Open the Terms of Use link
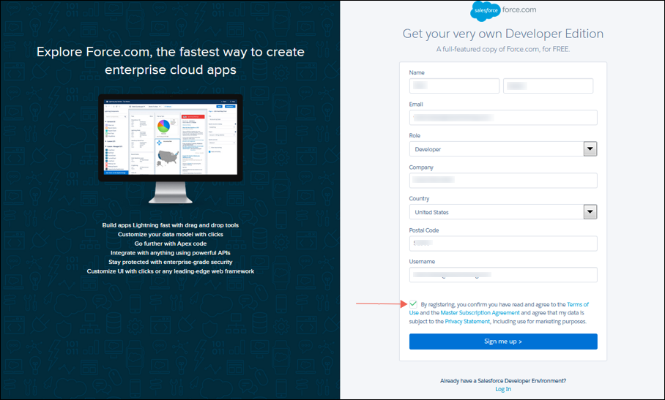Image resolution: width=665 pixels, height=400 pixels. [578, 304]
